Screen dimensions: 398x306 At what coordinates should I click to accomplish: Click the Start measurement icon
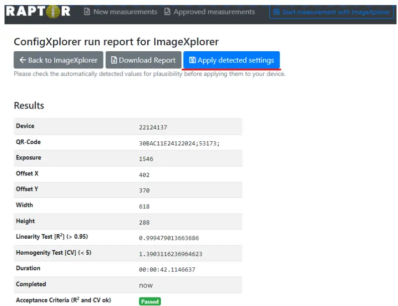pyautogui.click(x=276, y=12)
